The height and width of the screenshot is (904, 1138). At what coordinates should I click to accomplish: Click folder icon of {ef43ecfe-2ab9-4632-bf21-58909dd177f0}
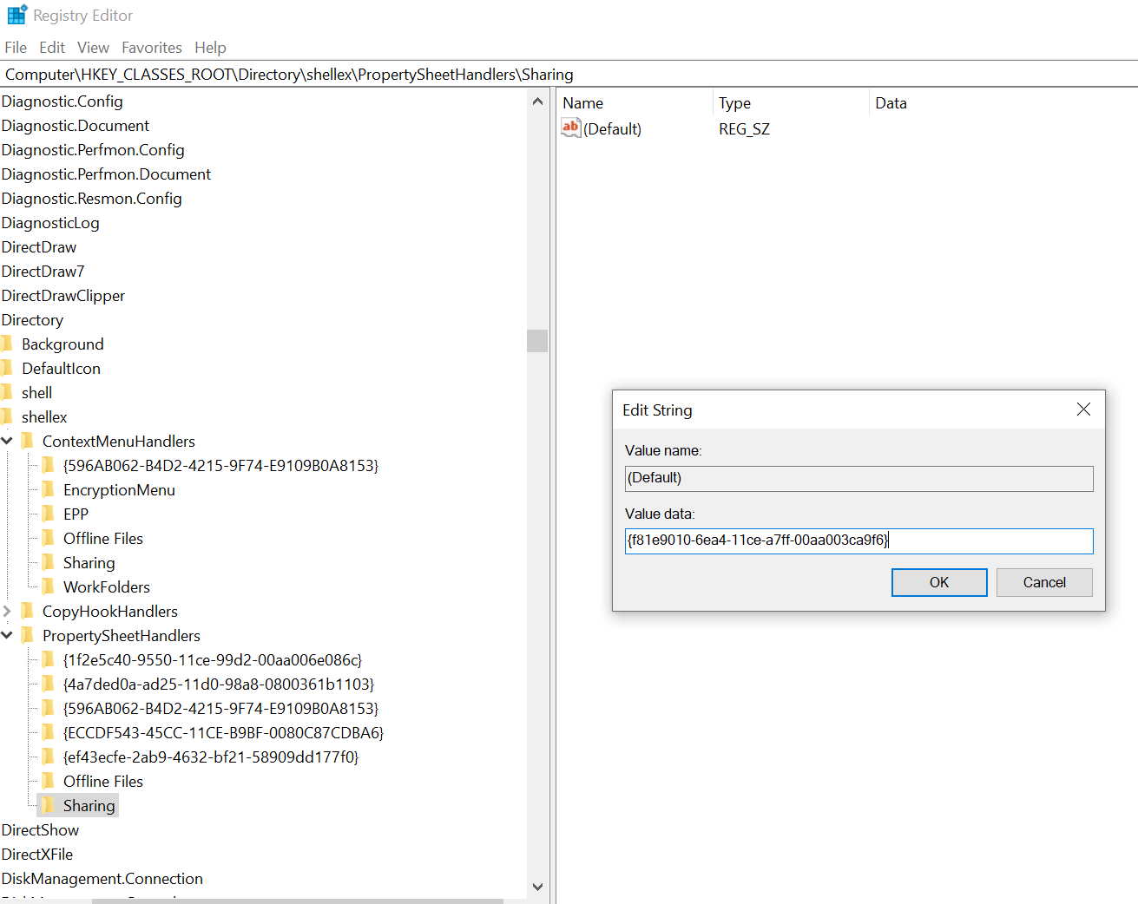tap(49, 757)
